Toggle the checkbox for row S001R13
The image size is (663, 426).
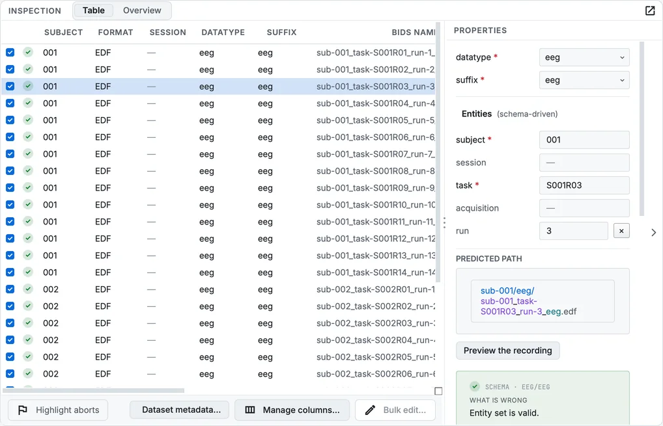(10, 255)
